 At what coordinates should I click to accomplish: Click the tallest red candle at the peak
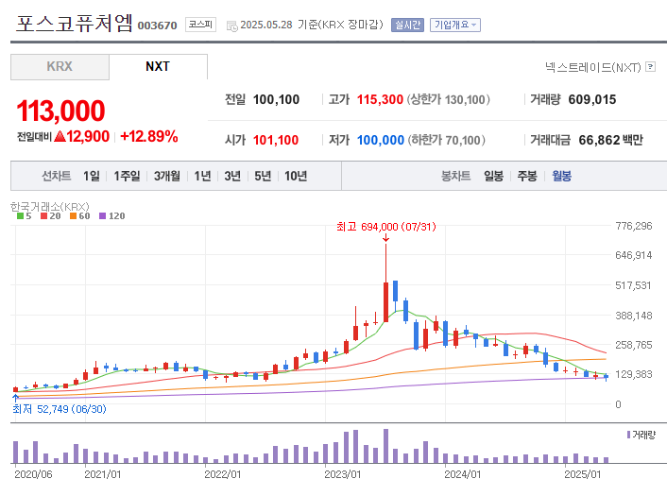[x=385, y=301]
